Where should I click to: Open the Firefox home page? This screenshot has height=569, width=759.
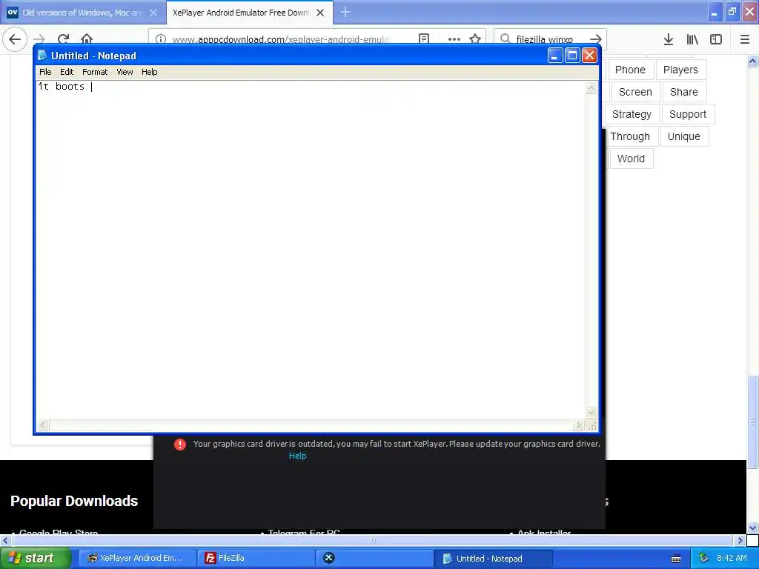87,39
